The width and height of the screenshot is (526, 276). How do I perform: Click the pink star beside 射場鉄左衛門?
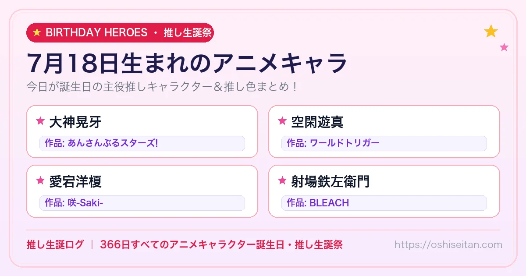click(x=282, y=180)
